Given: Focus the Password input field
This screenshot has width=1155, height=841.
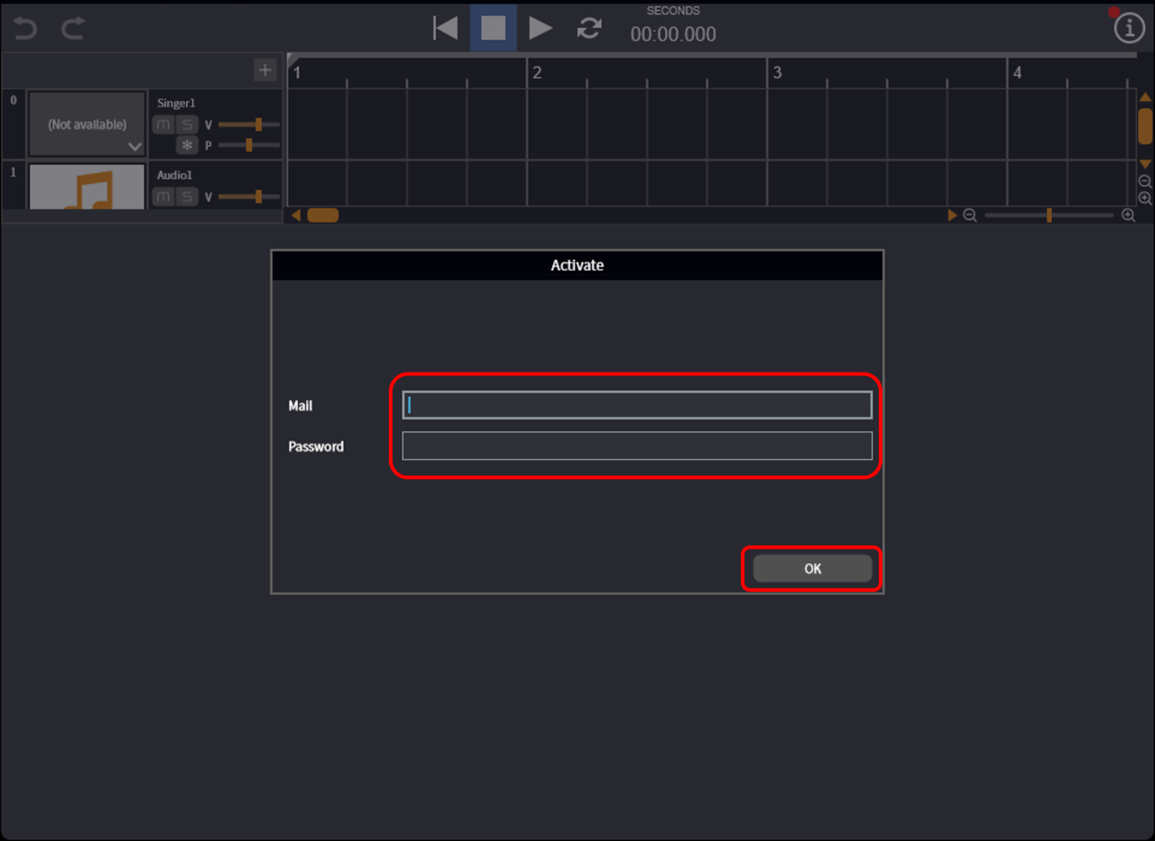Looking at the screenshot, I should click(x=636, y=446).
